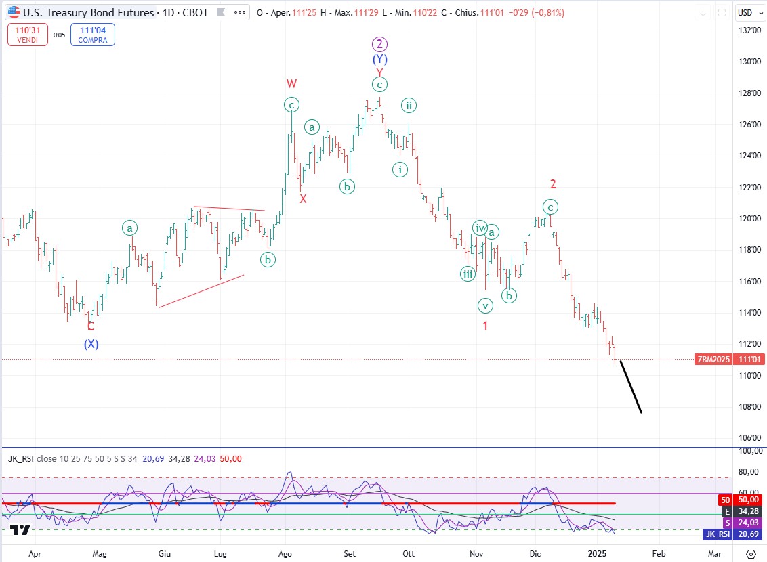Image resolution: width=767 pixels, height=562 pixels.
Task: Click the JK_RSI indicator legend name
Action: (x=20, y=459)
